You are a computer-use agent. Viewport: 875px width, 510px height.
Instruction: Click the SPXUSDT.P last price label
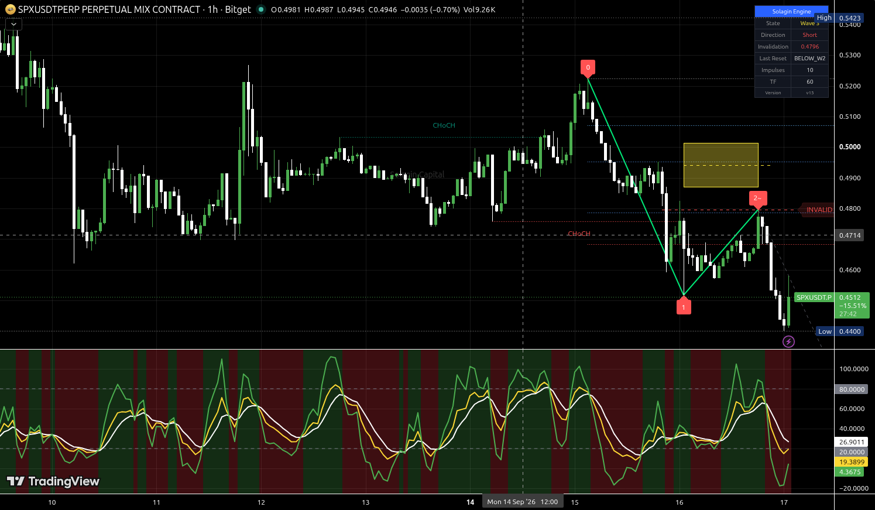(814, 297)
